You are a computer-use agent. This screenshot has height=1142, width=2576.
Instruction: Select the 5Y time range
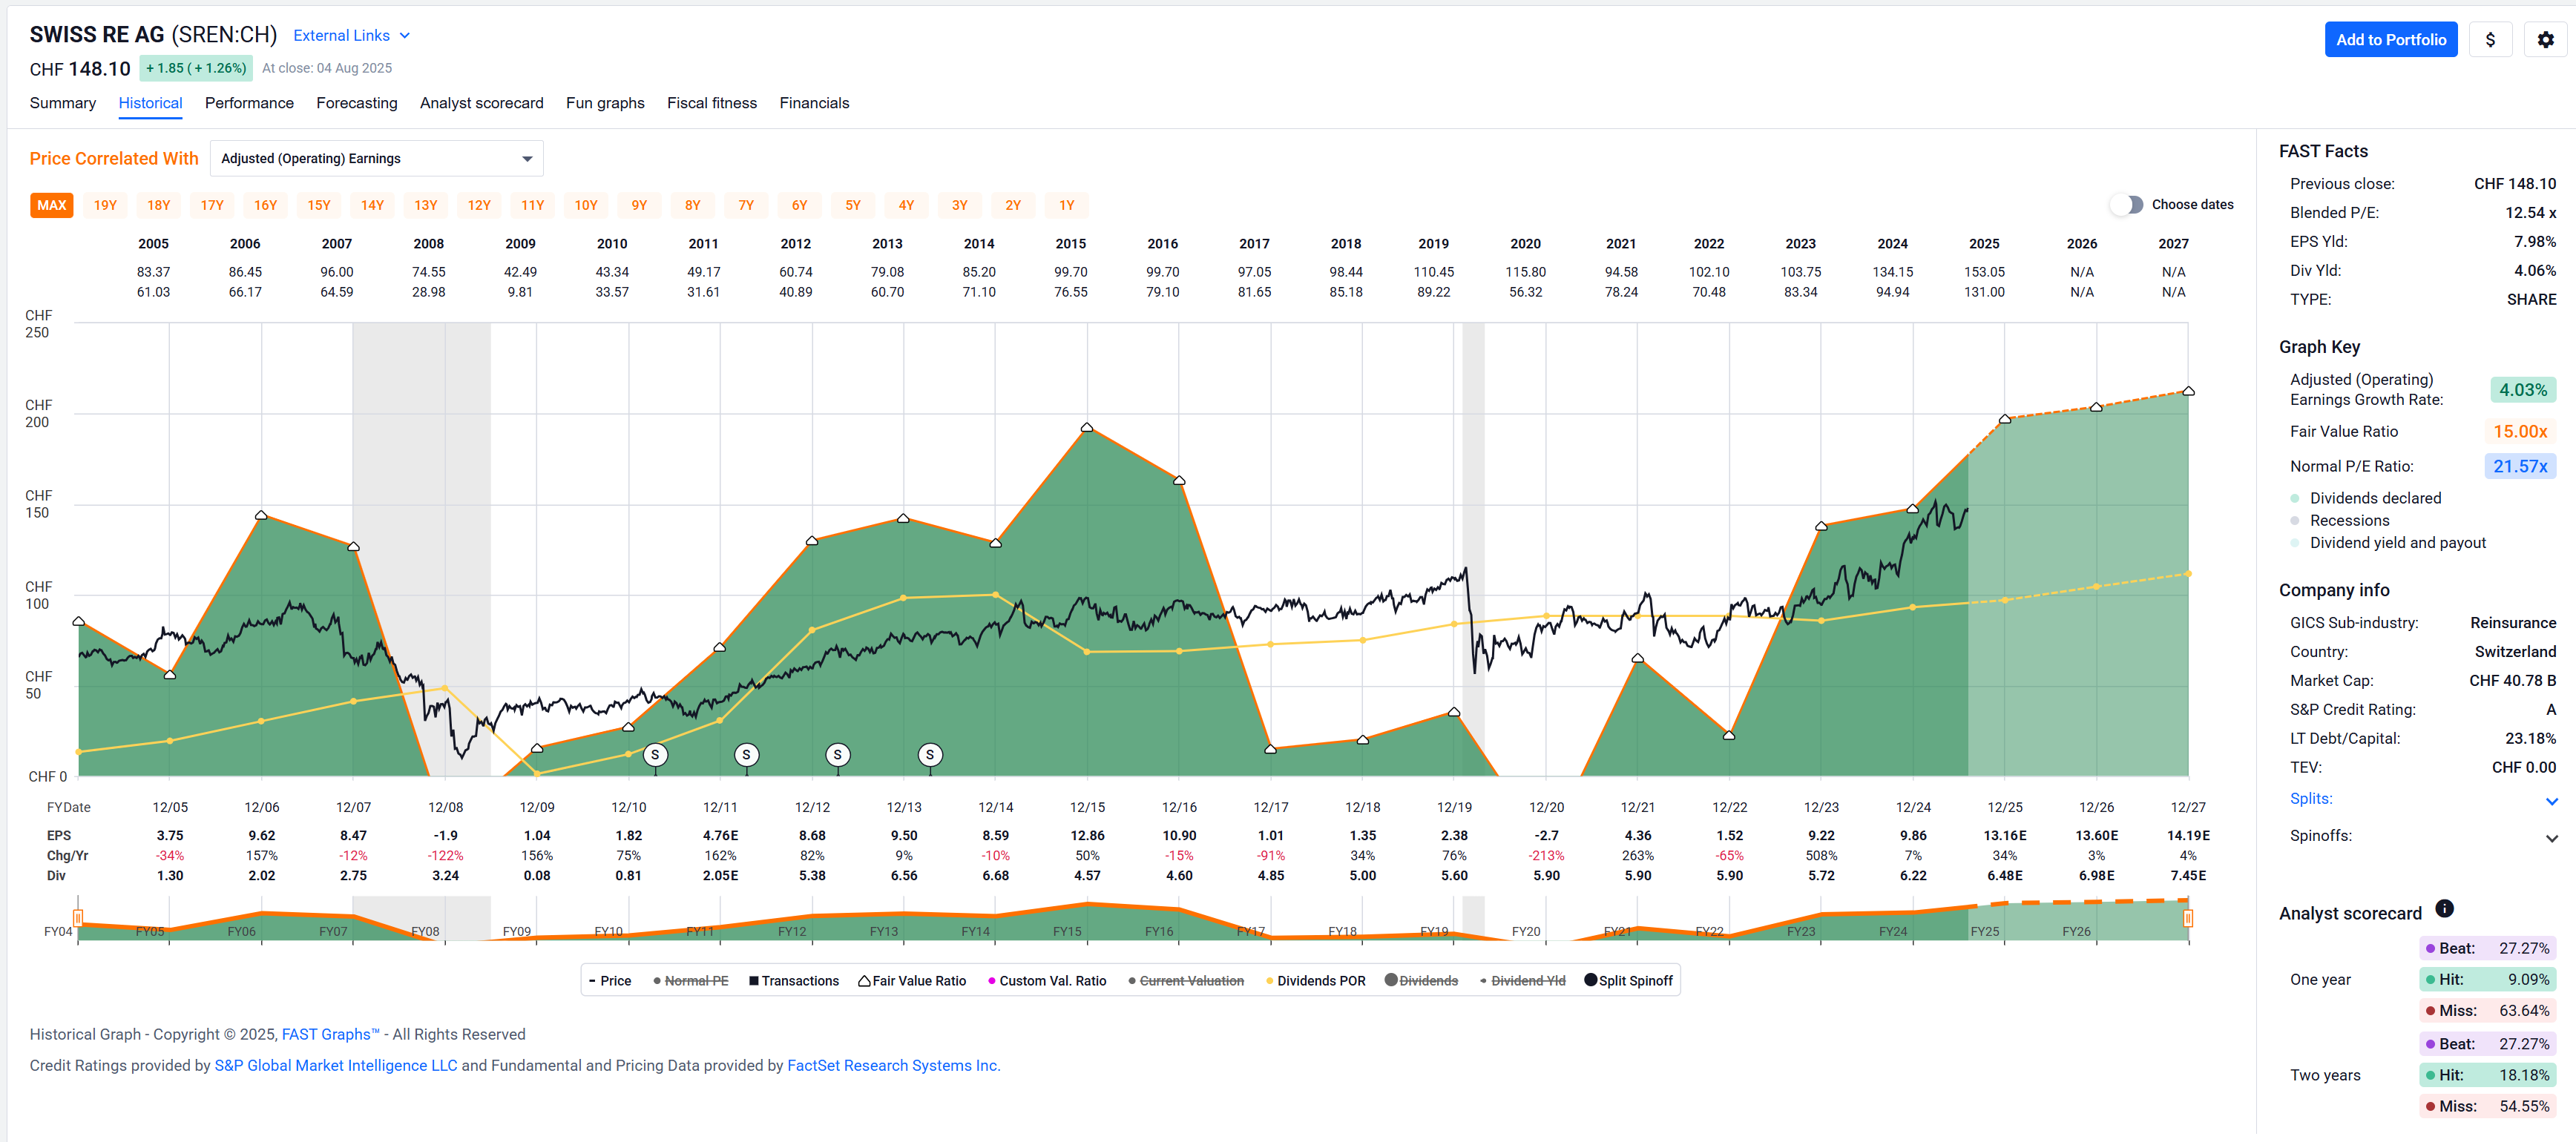click(853, 205)
